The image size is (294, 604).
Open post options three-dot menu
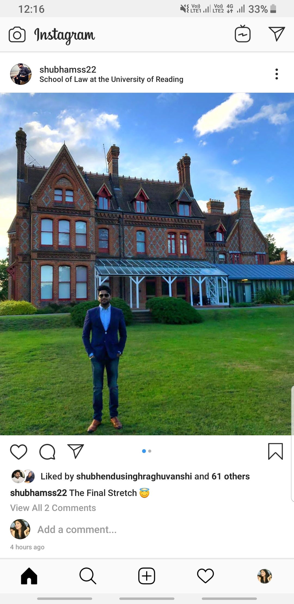tap(277, 74)
